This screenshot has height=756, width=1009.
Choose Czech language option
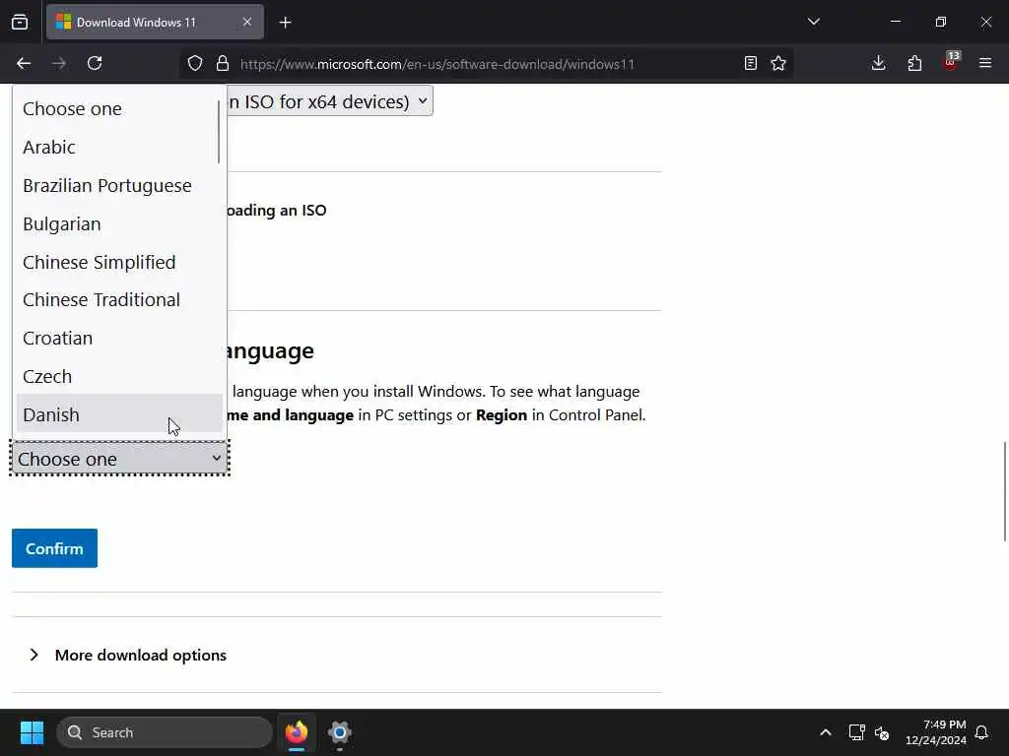point(118,377)
